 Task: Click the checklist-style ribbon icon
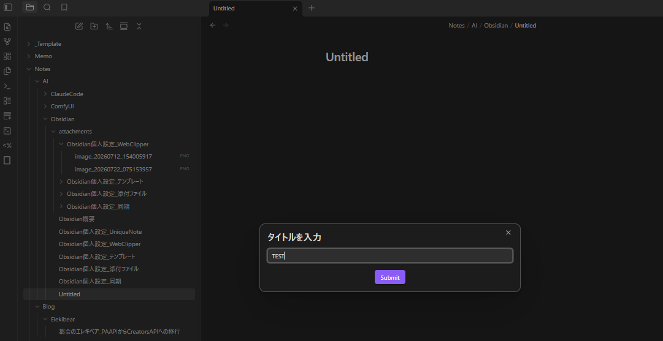[7, 101]
